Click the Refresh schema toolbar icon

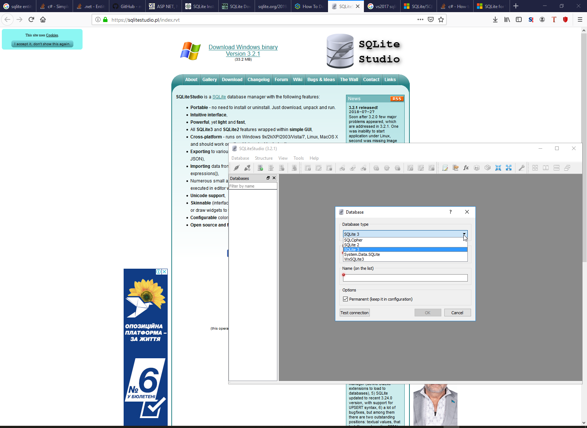[294, 168]
